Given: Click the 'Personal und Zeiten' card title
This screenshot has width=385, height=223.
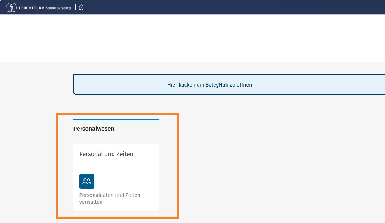Looking at the screenshot, I should (x=106, y=154).
